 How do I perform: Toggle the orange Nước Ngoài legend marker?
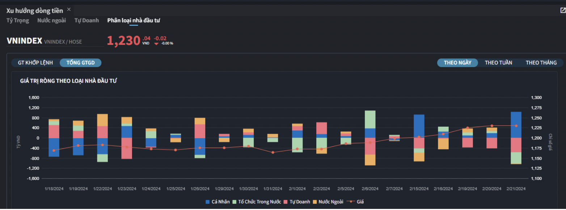(x=315, y=202)
